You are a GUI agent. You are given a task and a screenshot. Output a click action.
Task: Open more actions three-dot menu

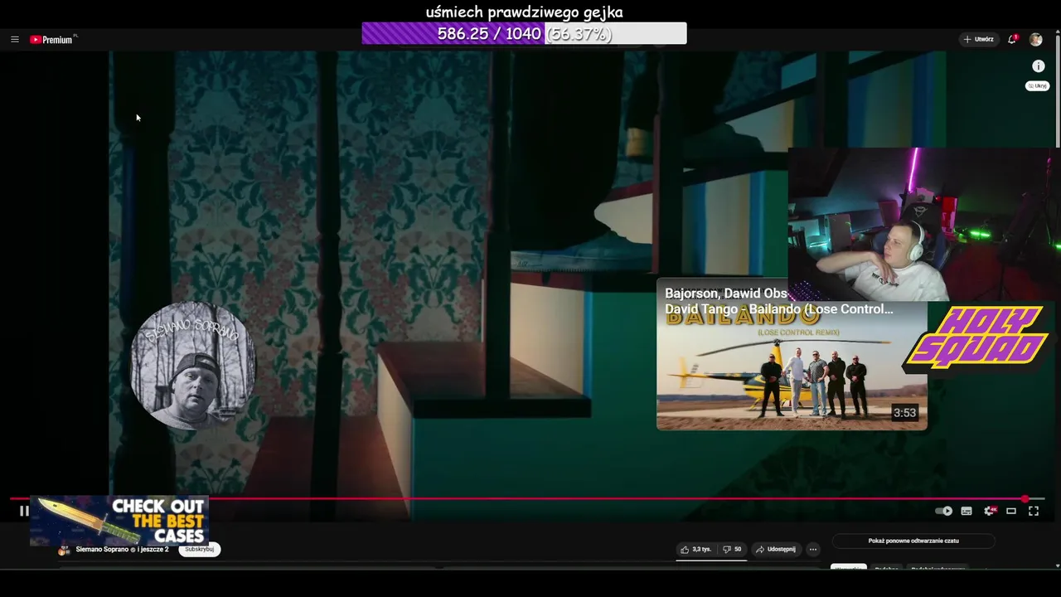(813, 549)
